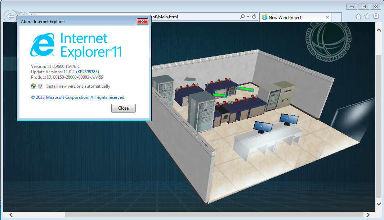Open the address bar dropdown arrow
The width and height of the screenshot is (384, 220).
[248, 17]
